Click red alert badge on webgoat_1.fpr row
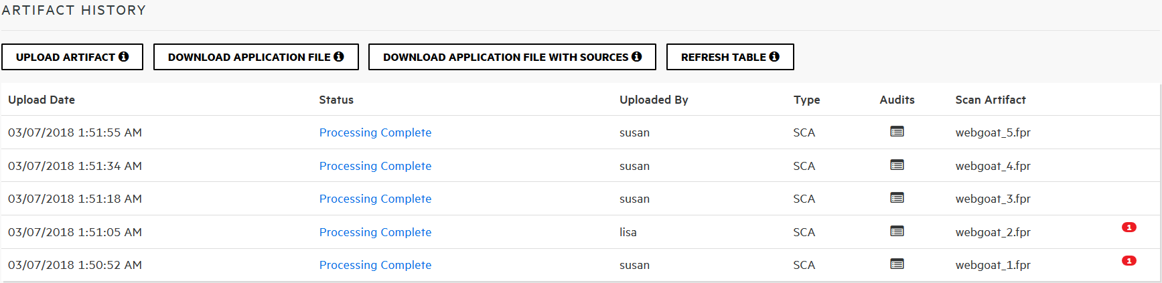Image resolution: width=1162 pixels, height=283 pixels. point(1129,261)
